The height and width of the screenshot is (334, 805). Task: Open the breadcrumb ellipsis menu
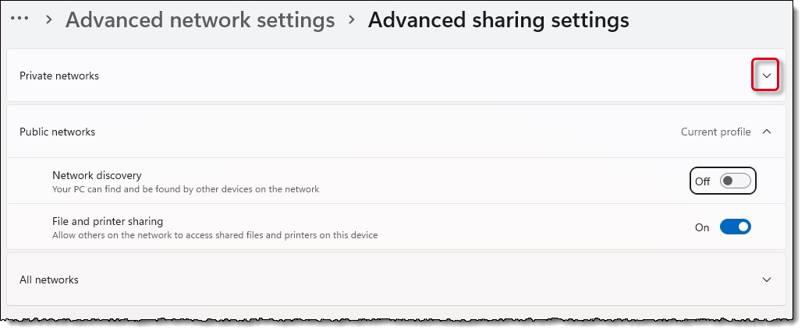coord(20,19)
